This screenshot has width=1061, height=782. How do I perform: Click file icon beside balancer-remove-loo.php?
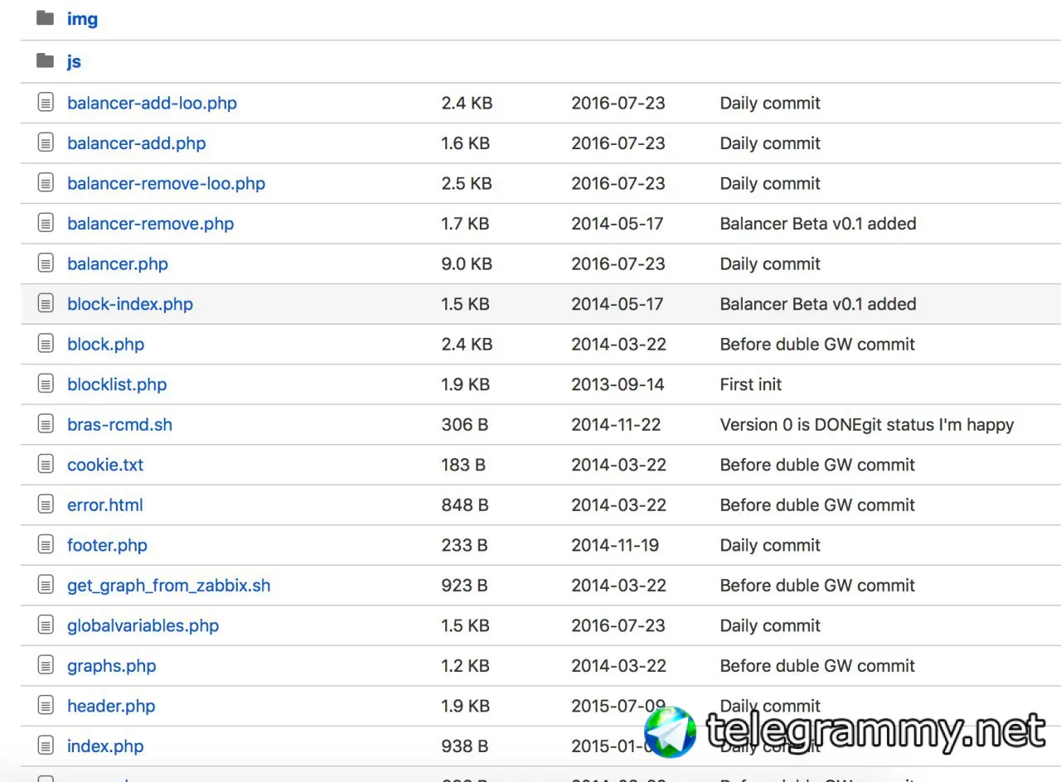tap(46, 183)
